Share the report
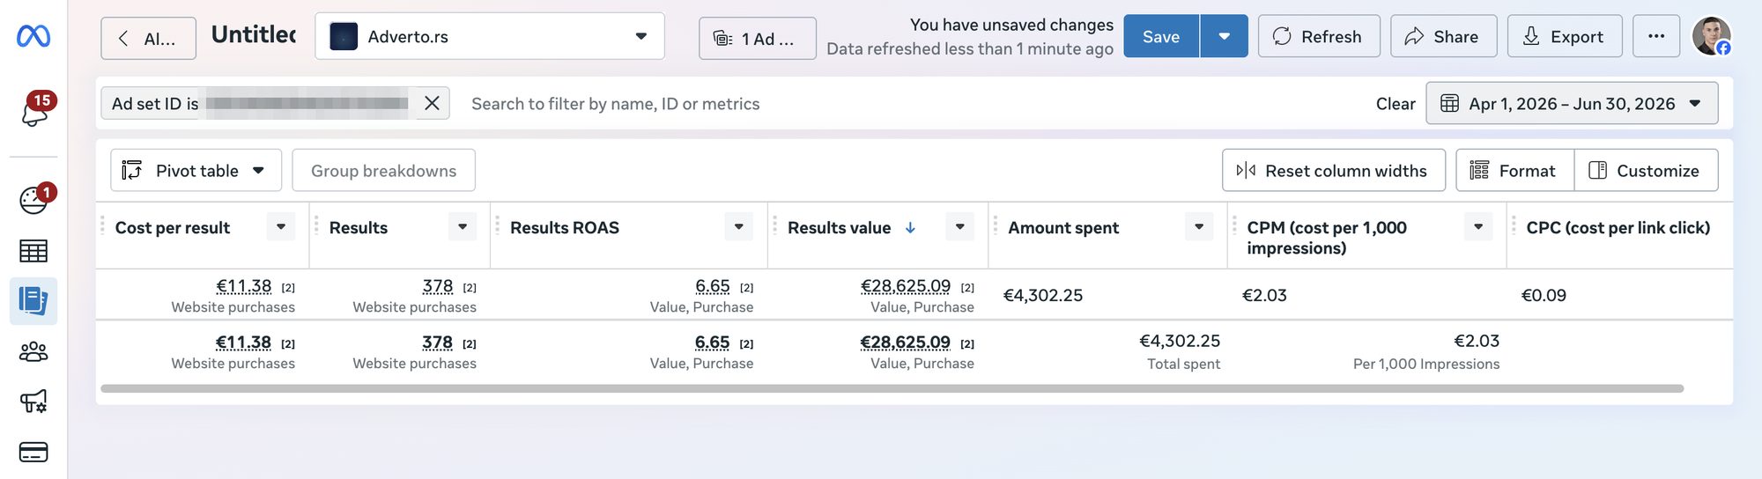Image resolution: width=1762 pixels, height=479 pixels. click(x=1443, y=36)
